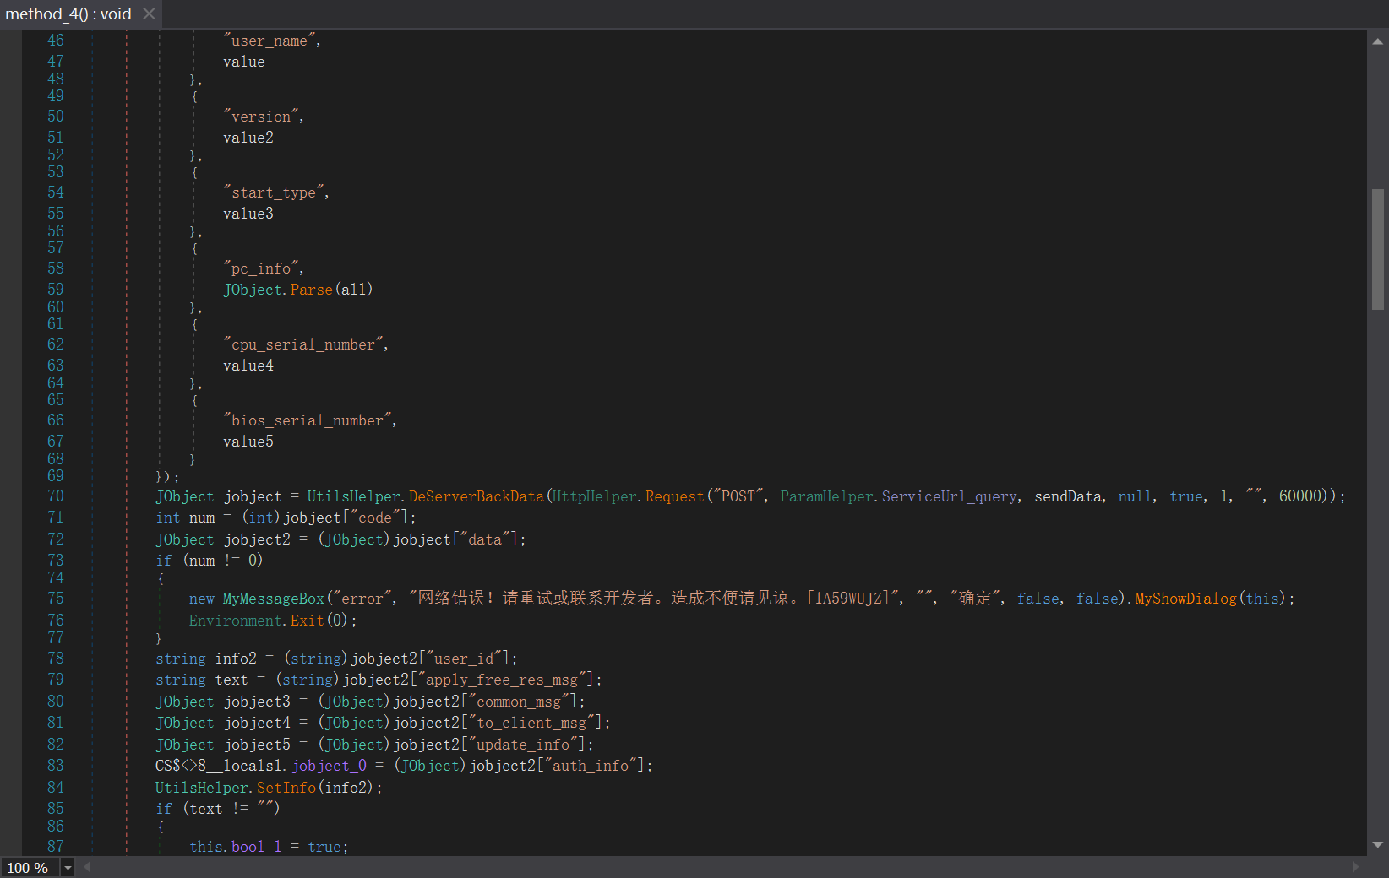Click the value4 identifier on line 63
Viewport: 1389px width, 878px height.
(248, 366)
